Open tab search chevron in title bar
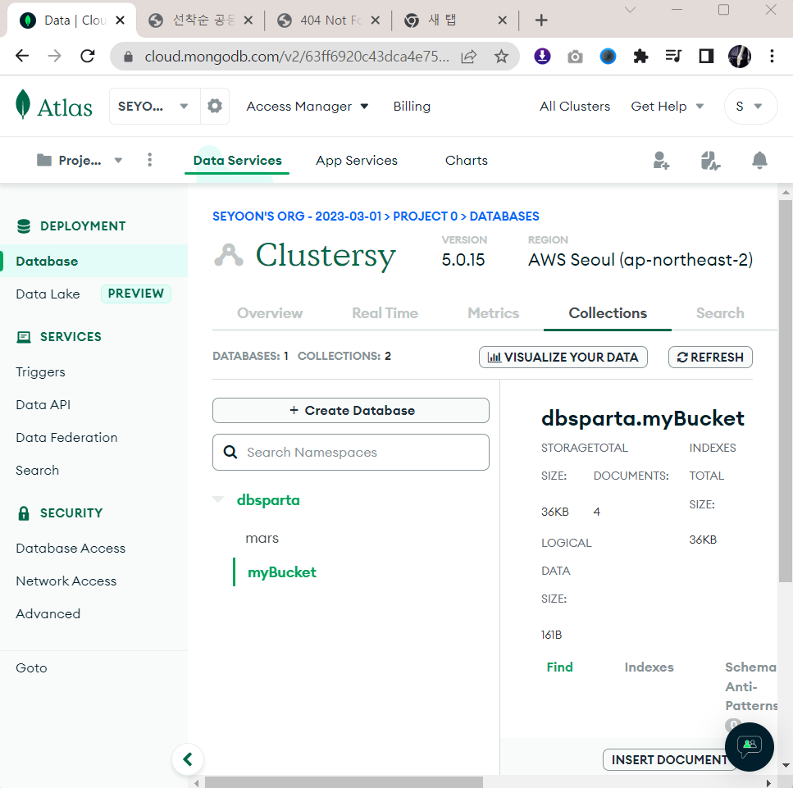The image size is (793, 788). click(x=630, y=10)
